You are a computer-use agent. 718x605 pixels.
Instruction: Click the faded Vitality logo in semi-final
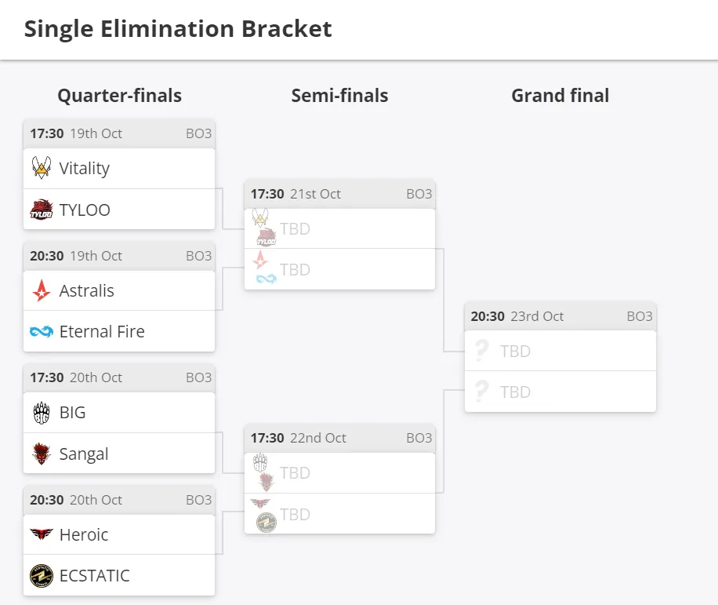[260, 217]
